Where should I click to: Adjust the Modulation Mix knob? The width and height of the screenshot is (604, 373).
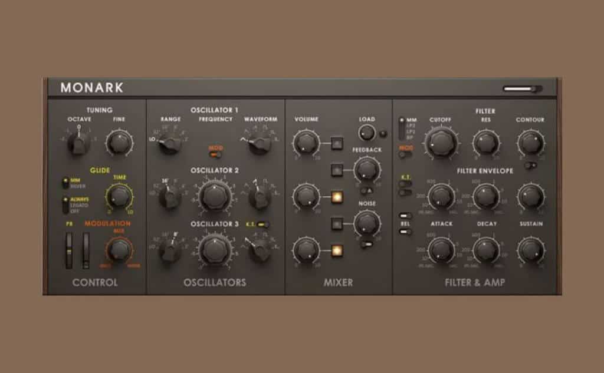click(x=119, y=250)
